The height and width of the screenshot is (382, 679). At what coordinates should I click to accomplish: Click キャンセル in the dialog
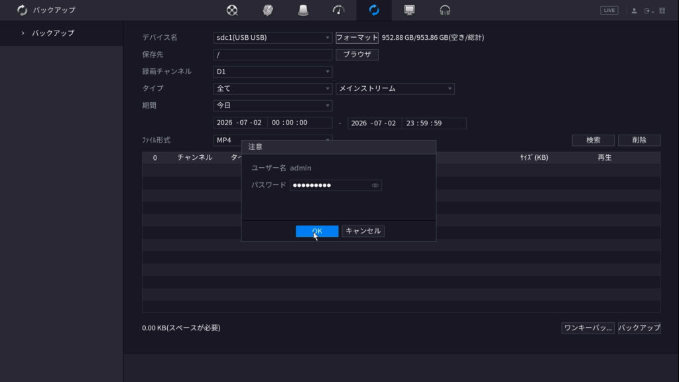(363, 231)
